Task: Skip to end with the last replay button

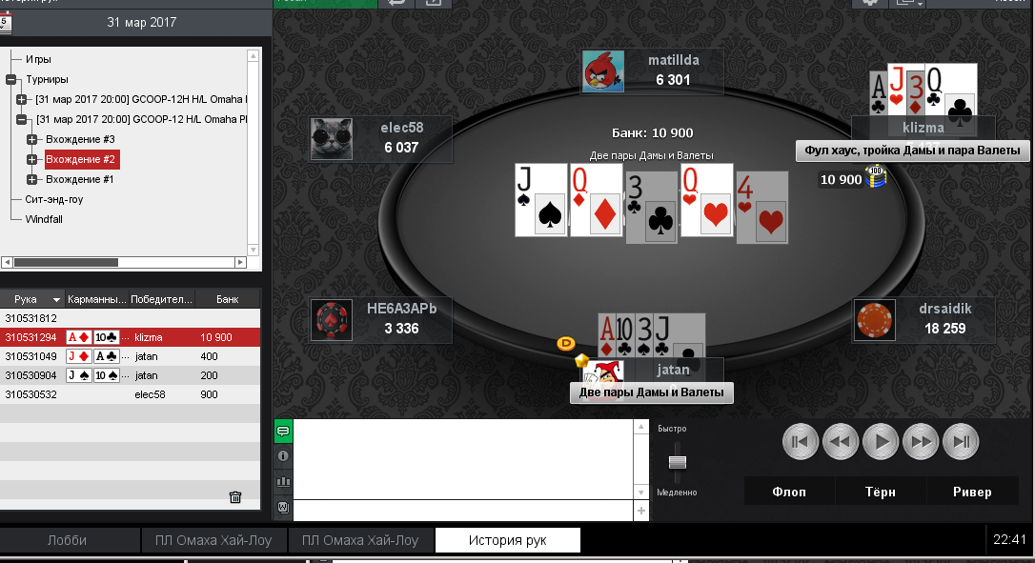Action: (961, 442)
